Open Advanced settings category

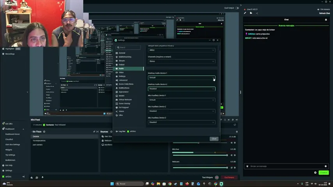click(123, 80)
